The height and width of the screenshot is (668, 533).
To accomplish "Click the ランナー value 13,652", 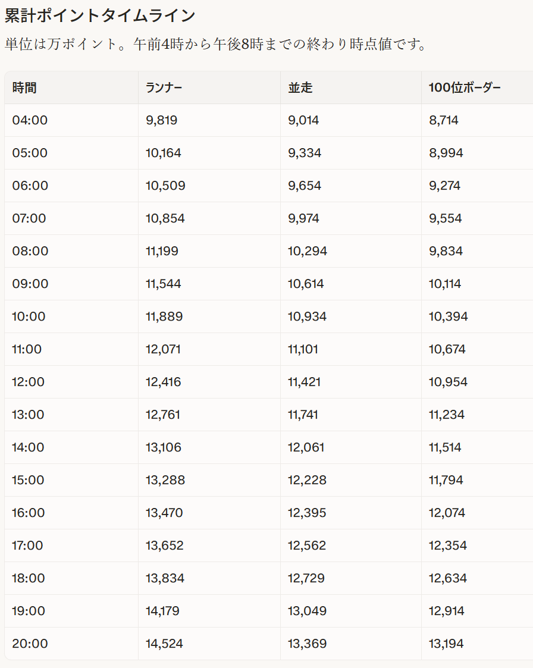I will (165, 546).
